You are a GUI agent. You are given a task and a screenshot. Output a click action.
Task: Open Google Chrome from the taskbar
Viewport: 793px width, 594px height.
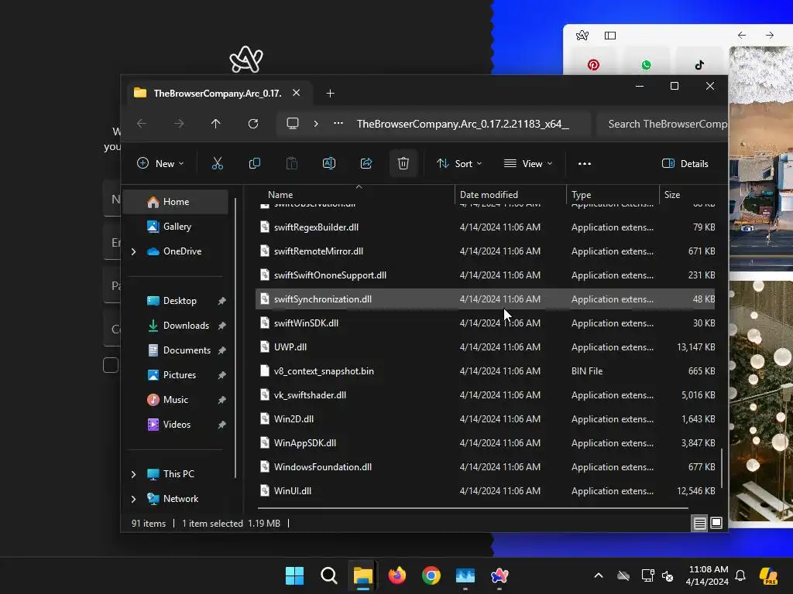431,575
